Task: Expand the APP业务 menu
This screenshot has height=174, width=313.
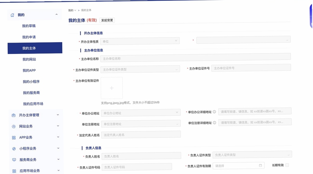Action: coord(58,137)
